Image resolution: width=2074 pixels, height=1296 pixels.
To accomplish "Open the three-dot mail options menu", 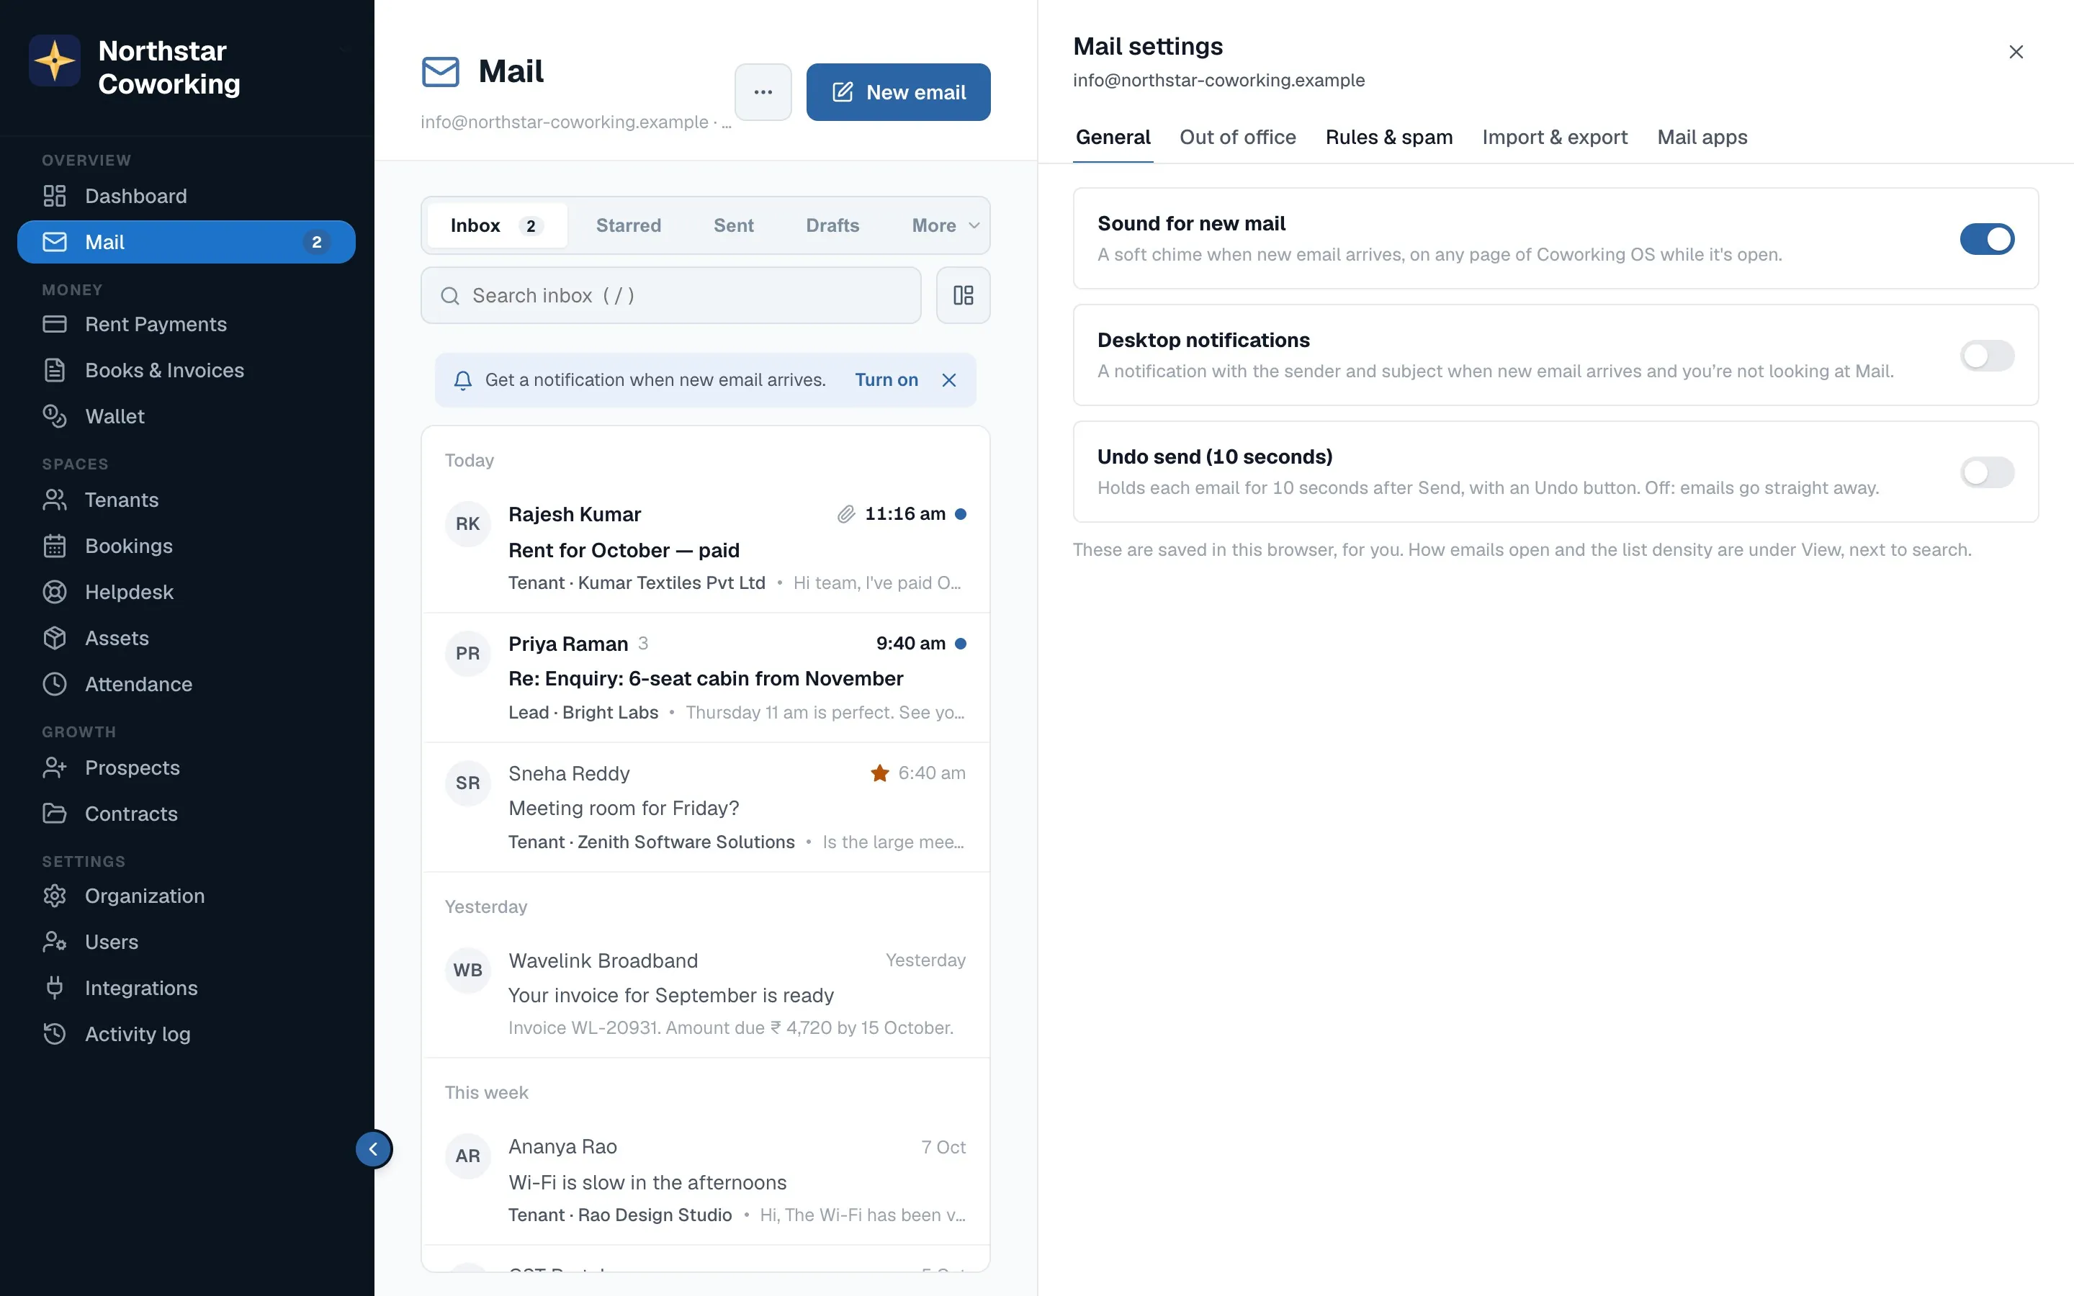I will click(x=763, y=91).
